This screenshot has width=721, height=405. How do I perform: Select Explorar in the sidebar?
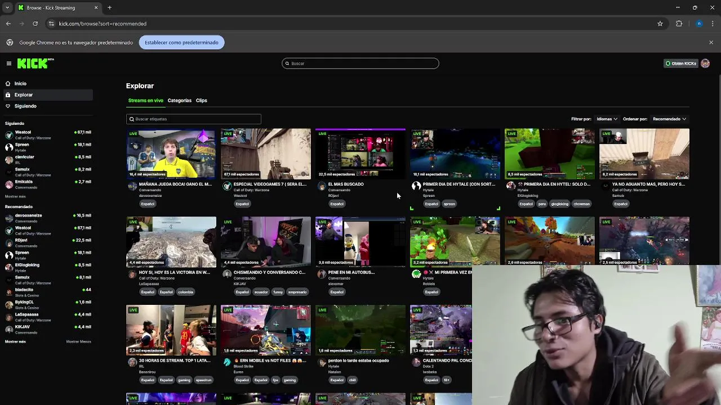click(47, 95)
